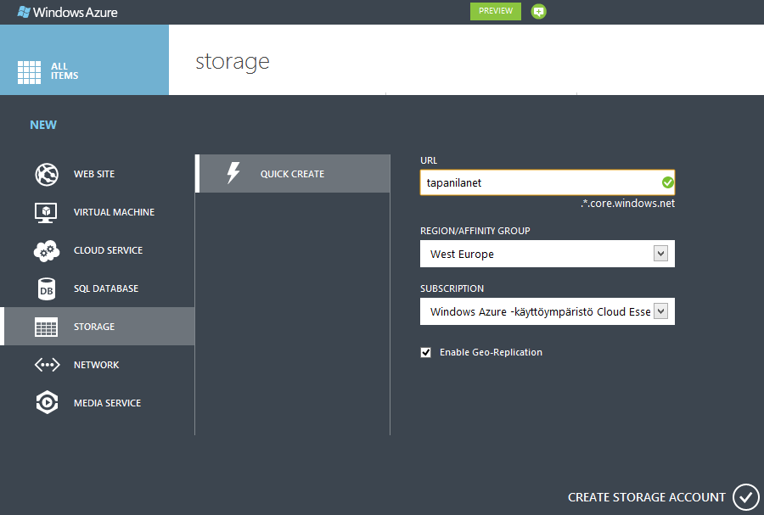Screen dimensions: 764x515
Task: Select the West Europe combo box
Action: point(548,254)
